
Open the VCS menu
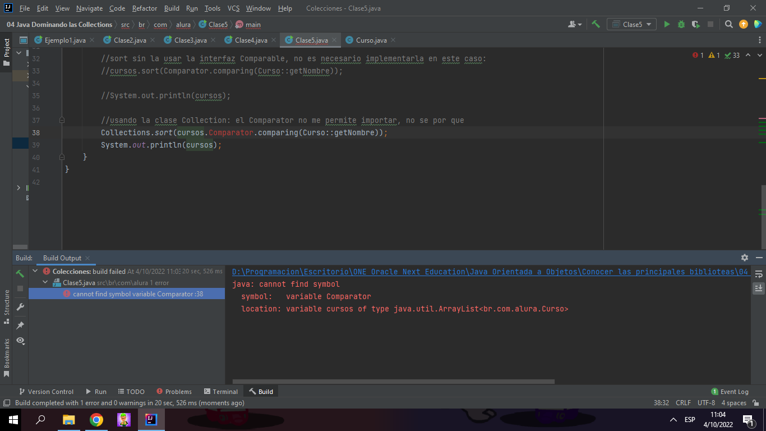pyautogui.click(x=233, y=8)
